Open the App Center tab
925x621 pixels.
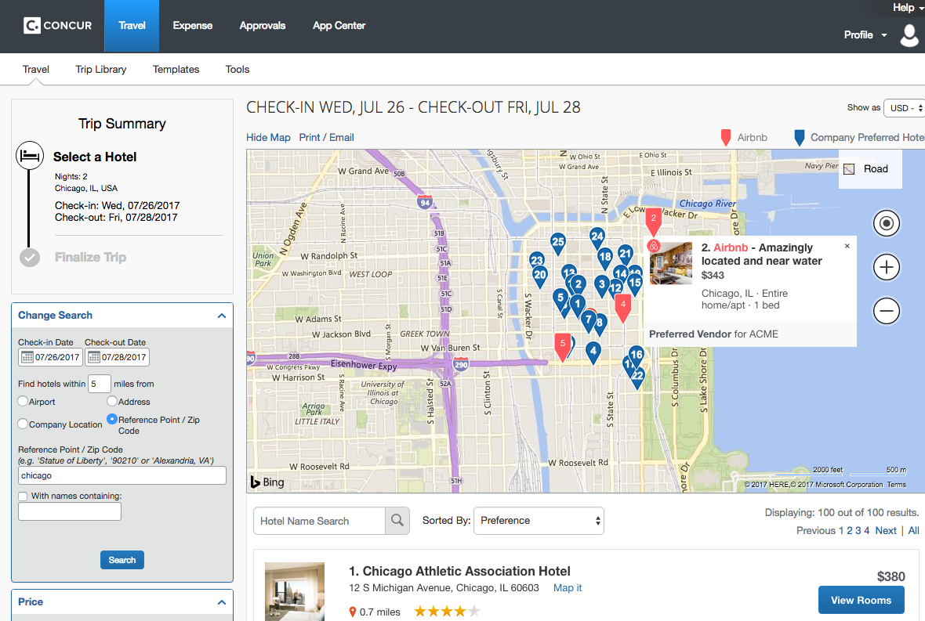(x=339, y=25)
